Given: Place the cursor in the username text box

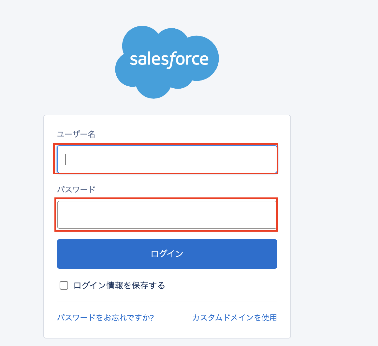Looking at the screenshot, I should point(167,159).
